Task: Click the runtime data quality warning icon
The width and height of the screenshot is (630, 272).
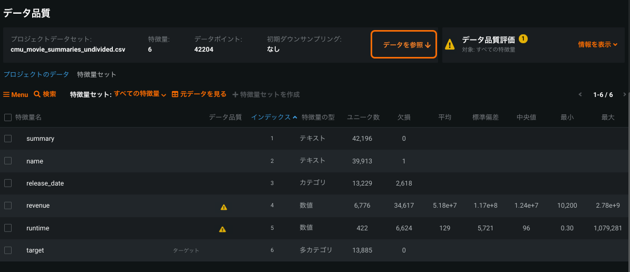Action: point(222,229)
